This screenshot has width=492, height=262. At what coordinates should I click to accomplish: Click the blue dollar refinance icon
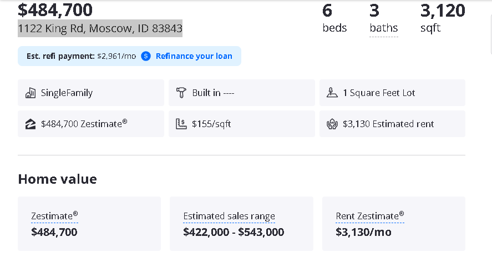(x=145, y=56)
